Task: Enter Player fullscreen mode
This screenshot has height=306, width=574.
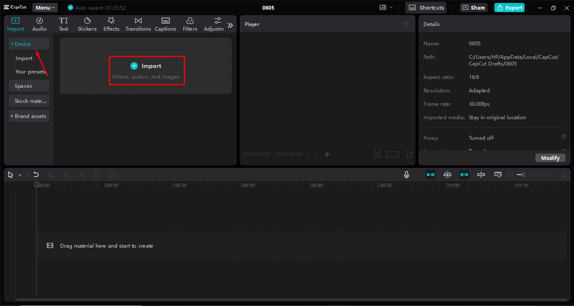Action: click(409, 155)
